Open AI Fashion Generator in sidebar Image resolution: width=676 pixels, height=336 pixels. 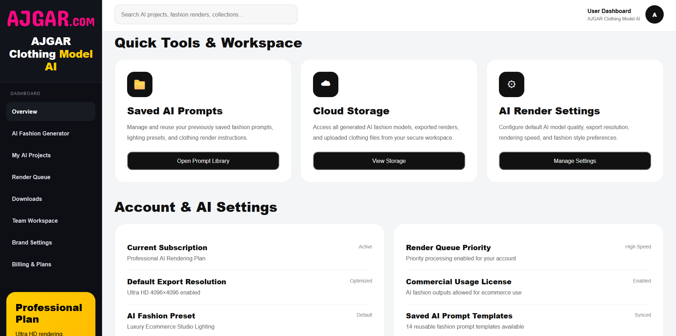click(x=51, y=133)
